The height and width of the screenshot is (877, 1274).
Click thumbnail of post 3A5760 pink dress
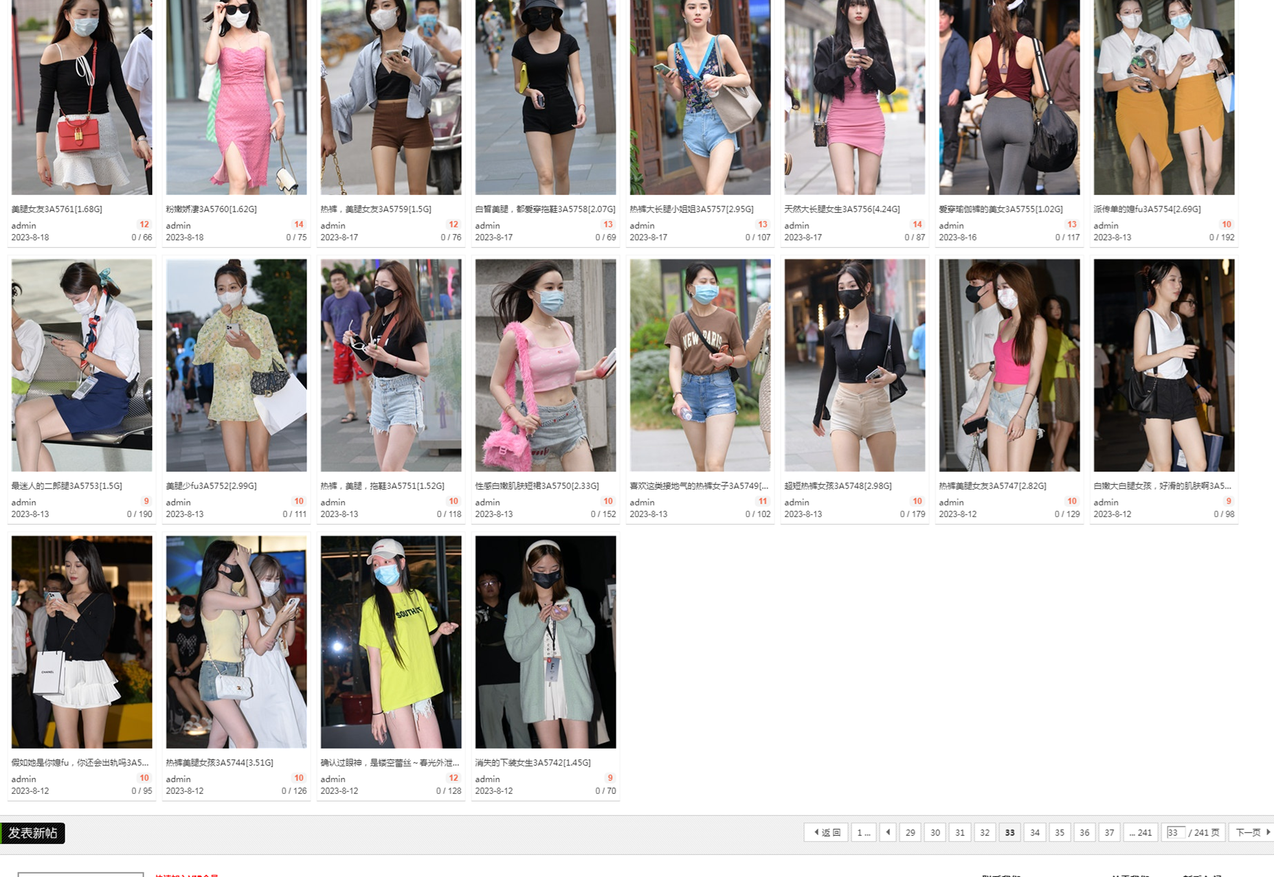point(236,97)
